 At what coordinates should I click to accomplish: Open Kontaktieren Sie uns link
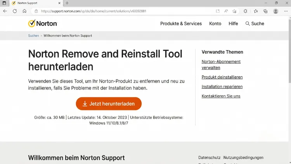pos(221,96)
